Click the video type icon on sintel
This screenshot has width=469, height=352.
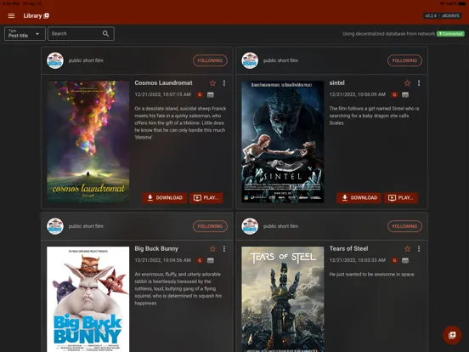click(405, 95)
